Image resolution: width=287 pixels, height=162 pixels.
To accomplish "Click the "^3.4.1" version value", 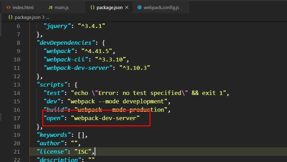I will 91,26.
